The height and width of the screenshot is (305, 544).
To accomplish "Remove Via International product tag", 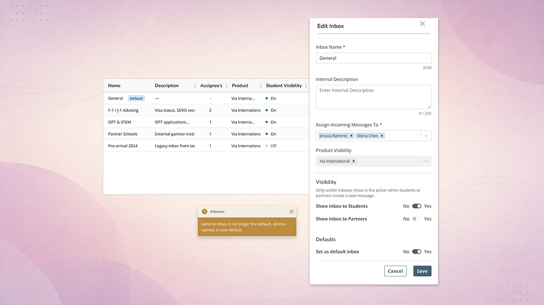I will click(x=354, y=161).
